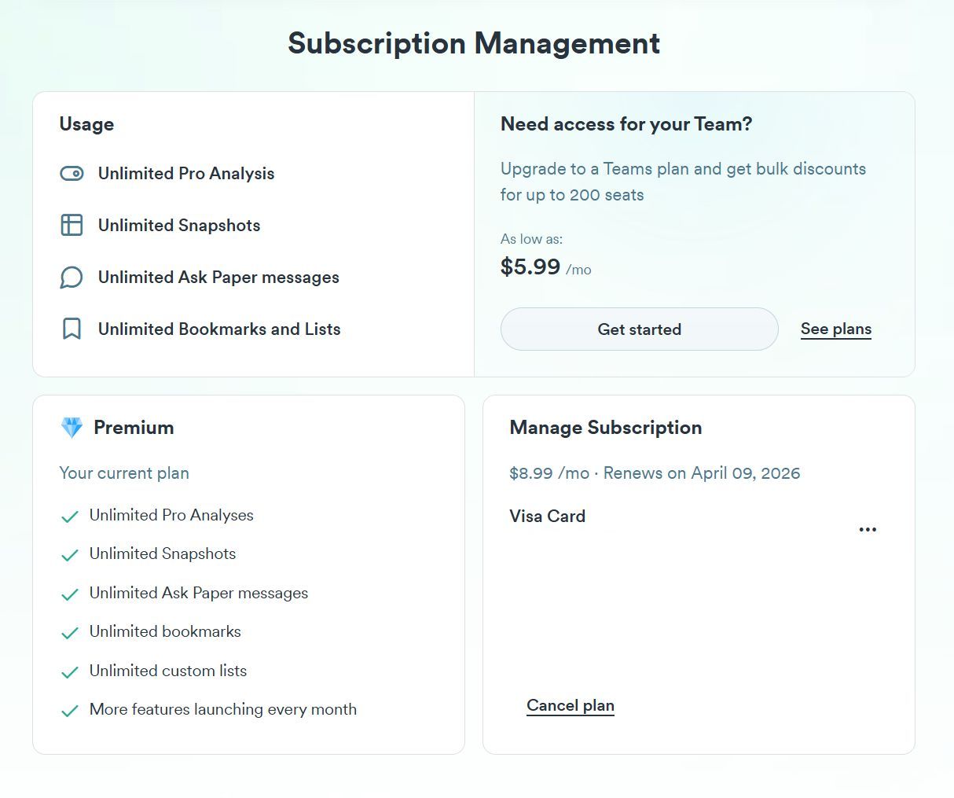This screenshot has height=798, width=954.
Task: Click the Cancel plan link
Action: (x=571, y=705)
